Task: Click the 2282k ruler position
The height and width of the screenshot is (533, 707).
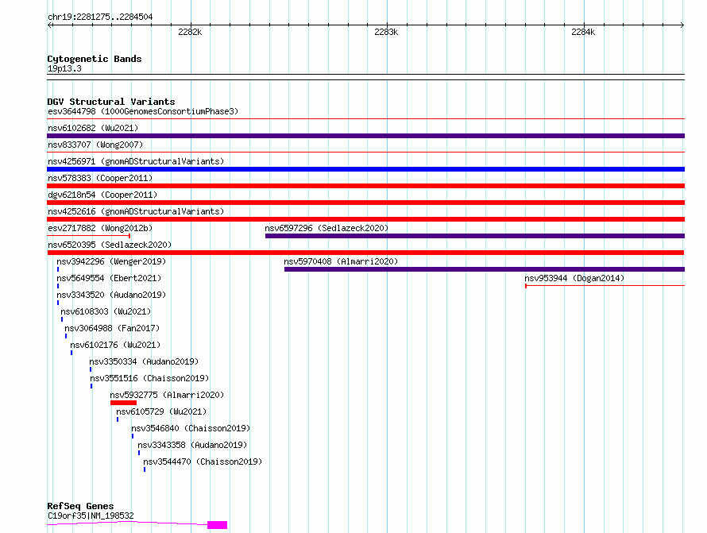Action: [190, 32]
